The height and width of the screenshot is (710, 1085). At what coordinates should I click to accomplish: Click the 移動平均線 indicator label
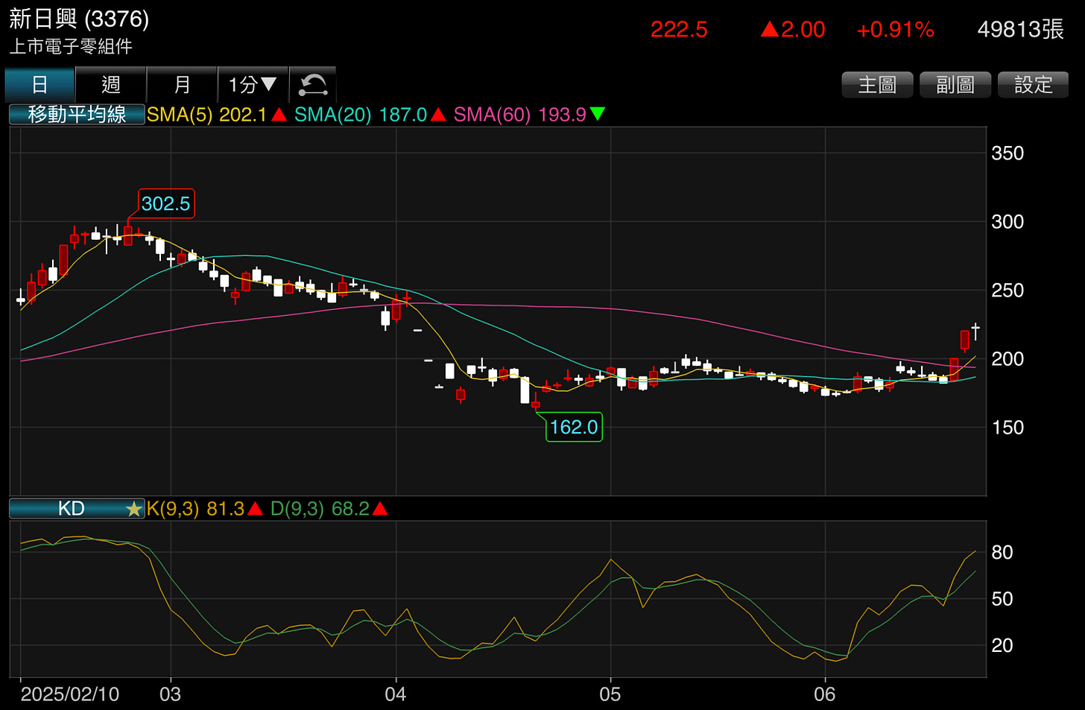pos(77,115)
